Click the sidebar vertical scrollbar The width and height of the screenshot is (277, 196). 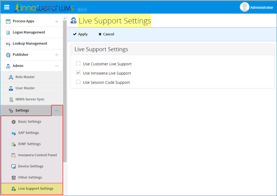click(65, 91)
